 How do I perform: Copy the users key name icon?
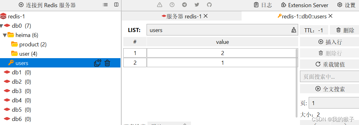98,63
